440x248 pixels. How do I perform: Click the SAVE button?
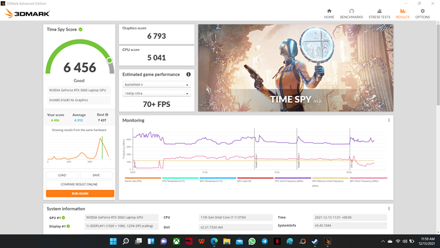click(x=96, y=175)
